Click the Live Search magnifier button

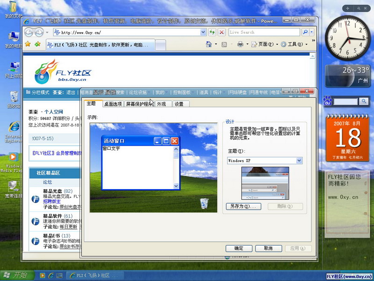(x=305, y=32)
